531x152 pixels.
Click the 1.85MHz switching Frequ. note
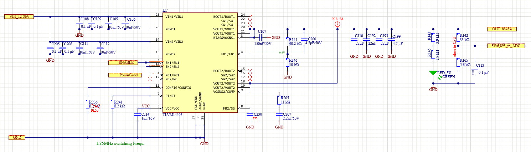click(x=120, y=143)
